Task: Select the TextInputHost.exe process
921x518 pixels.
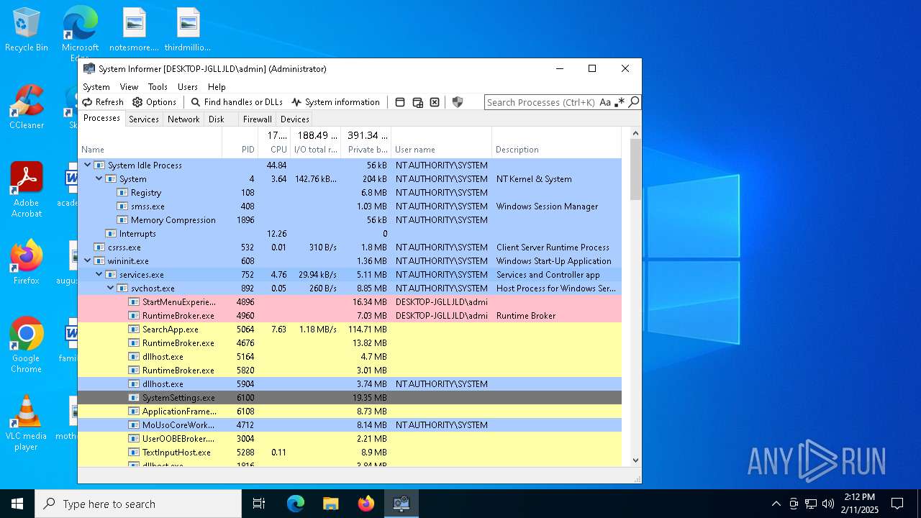Action: click(x=350, y=452)
